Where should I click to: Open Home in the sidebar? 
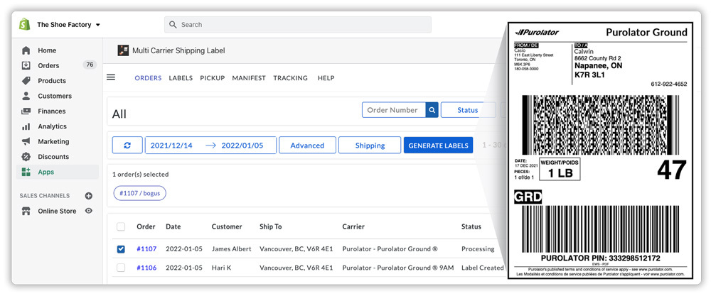point(47,50)
